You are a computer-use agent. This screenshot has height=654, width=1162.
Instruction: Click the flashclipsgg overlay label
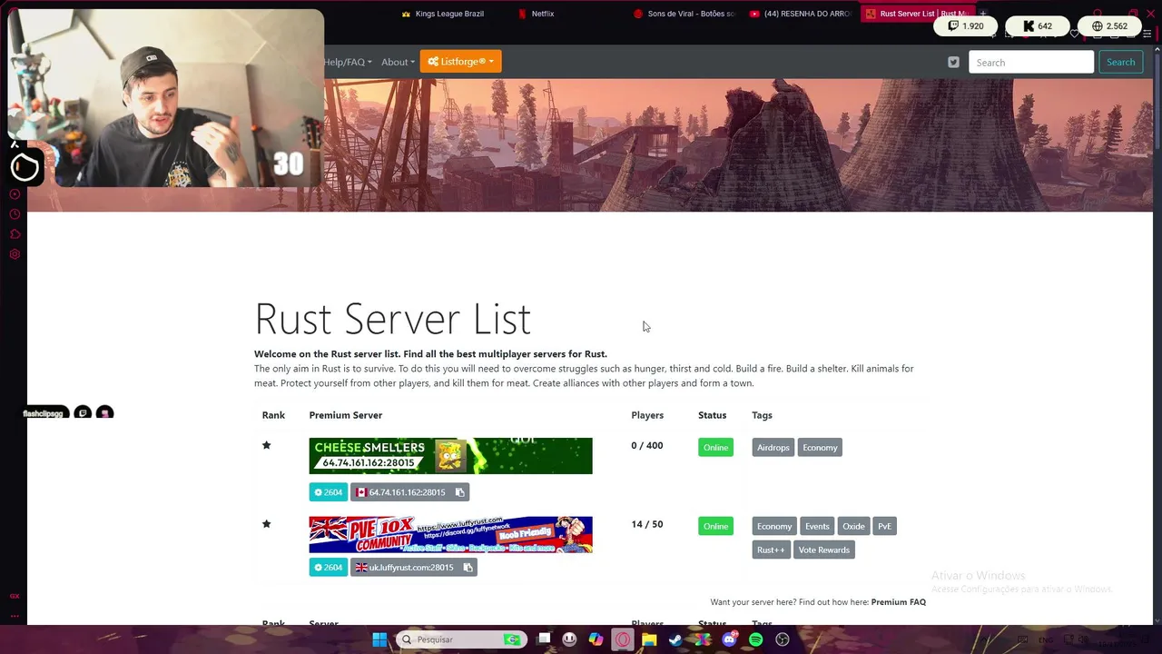44,413
